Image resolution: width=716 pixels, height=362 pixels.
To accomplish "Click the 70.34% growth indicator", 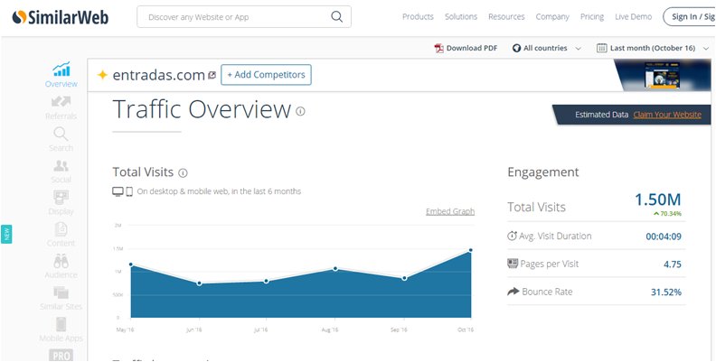I will click(667, 213).
